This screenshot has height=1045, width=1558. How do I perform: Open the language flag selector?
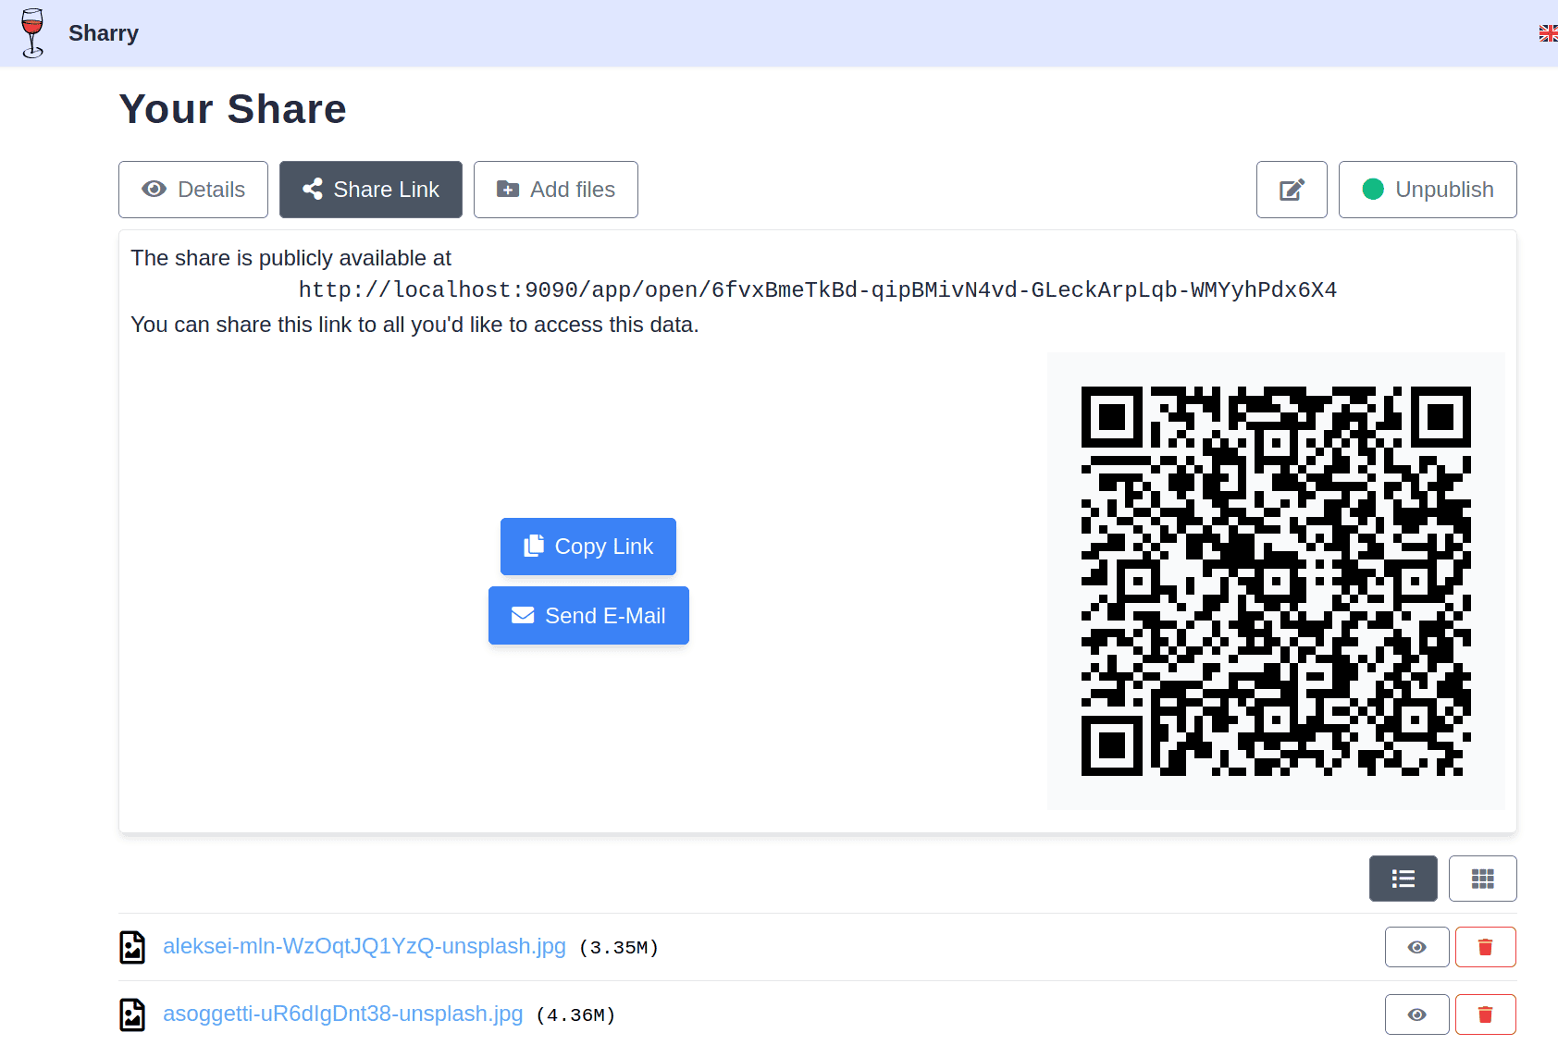click(1548, 33)
